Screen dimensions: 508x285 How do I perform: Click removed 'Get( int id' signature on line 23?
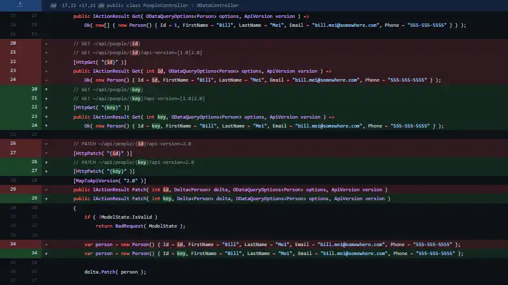point(147,71)
